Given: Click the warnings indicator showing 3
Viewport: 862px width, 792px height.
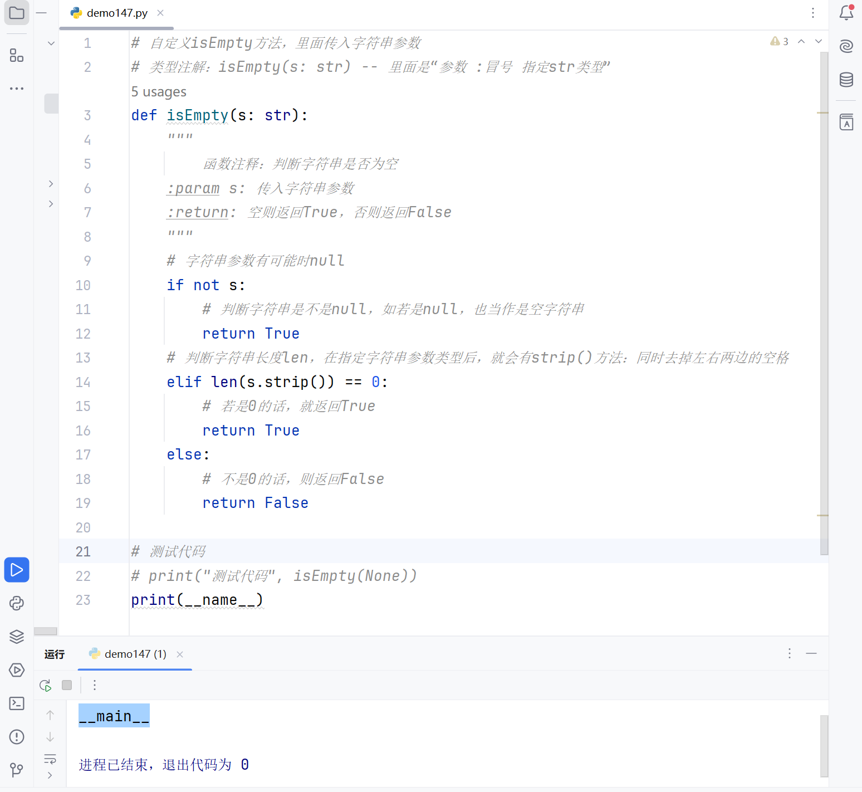Looking at the screenshot, I should [x=779, y=41].
